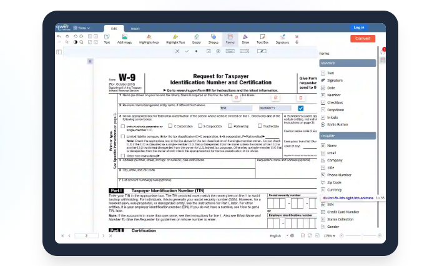This screenshot has height=266, width=437.
Task: Insert a check mark from forms subtoolbar
Action: [x=187, y=51]
